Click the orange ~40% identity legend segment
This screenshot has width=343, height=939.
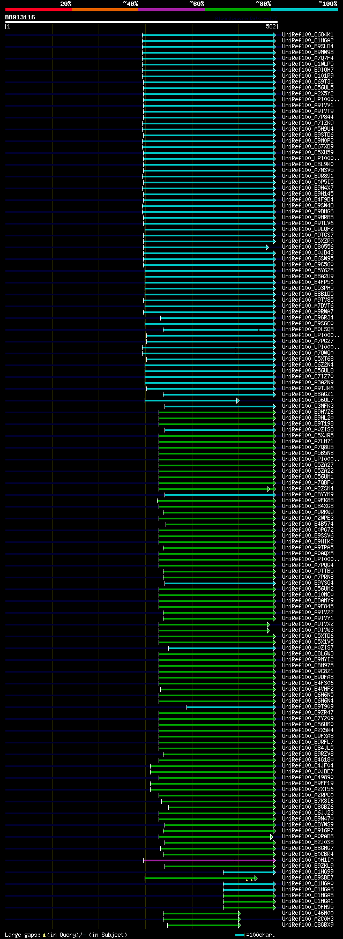(x=105, y=10)
